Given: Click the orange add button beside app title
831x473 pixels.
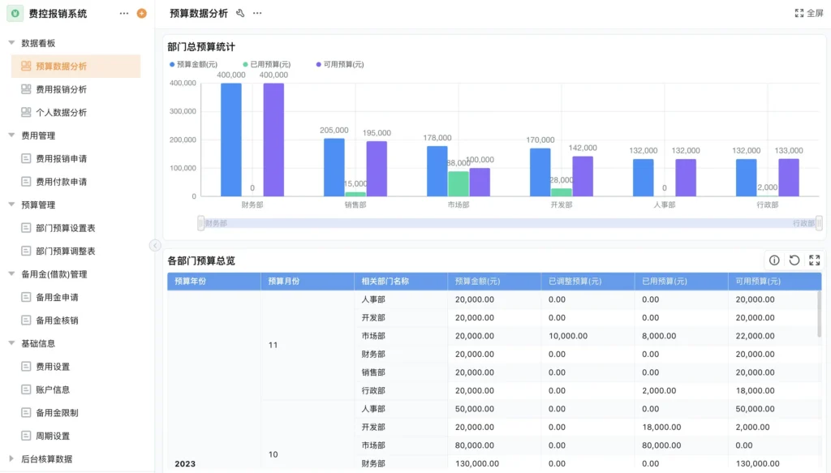Looking at the screenshot, I should coord(142,14).
